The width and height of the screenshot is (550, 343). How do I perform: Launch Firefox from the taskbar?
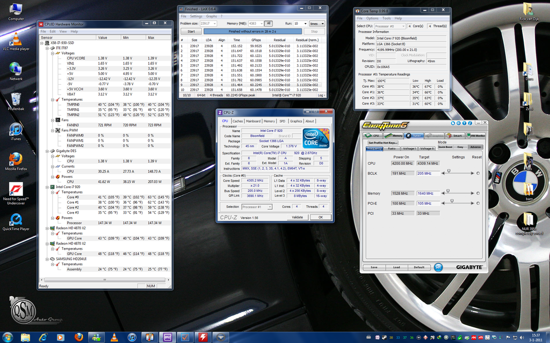pyautogui.click(x=78, y=338)
